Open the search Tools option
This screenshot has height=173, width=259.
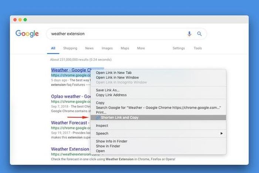click(198, 48)
